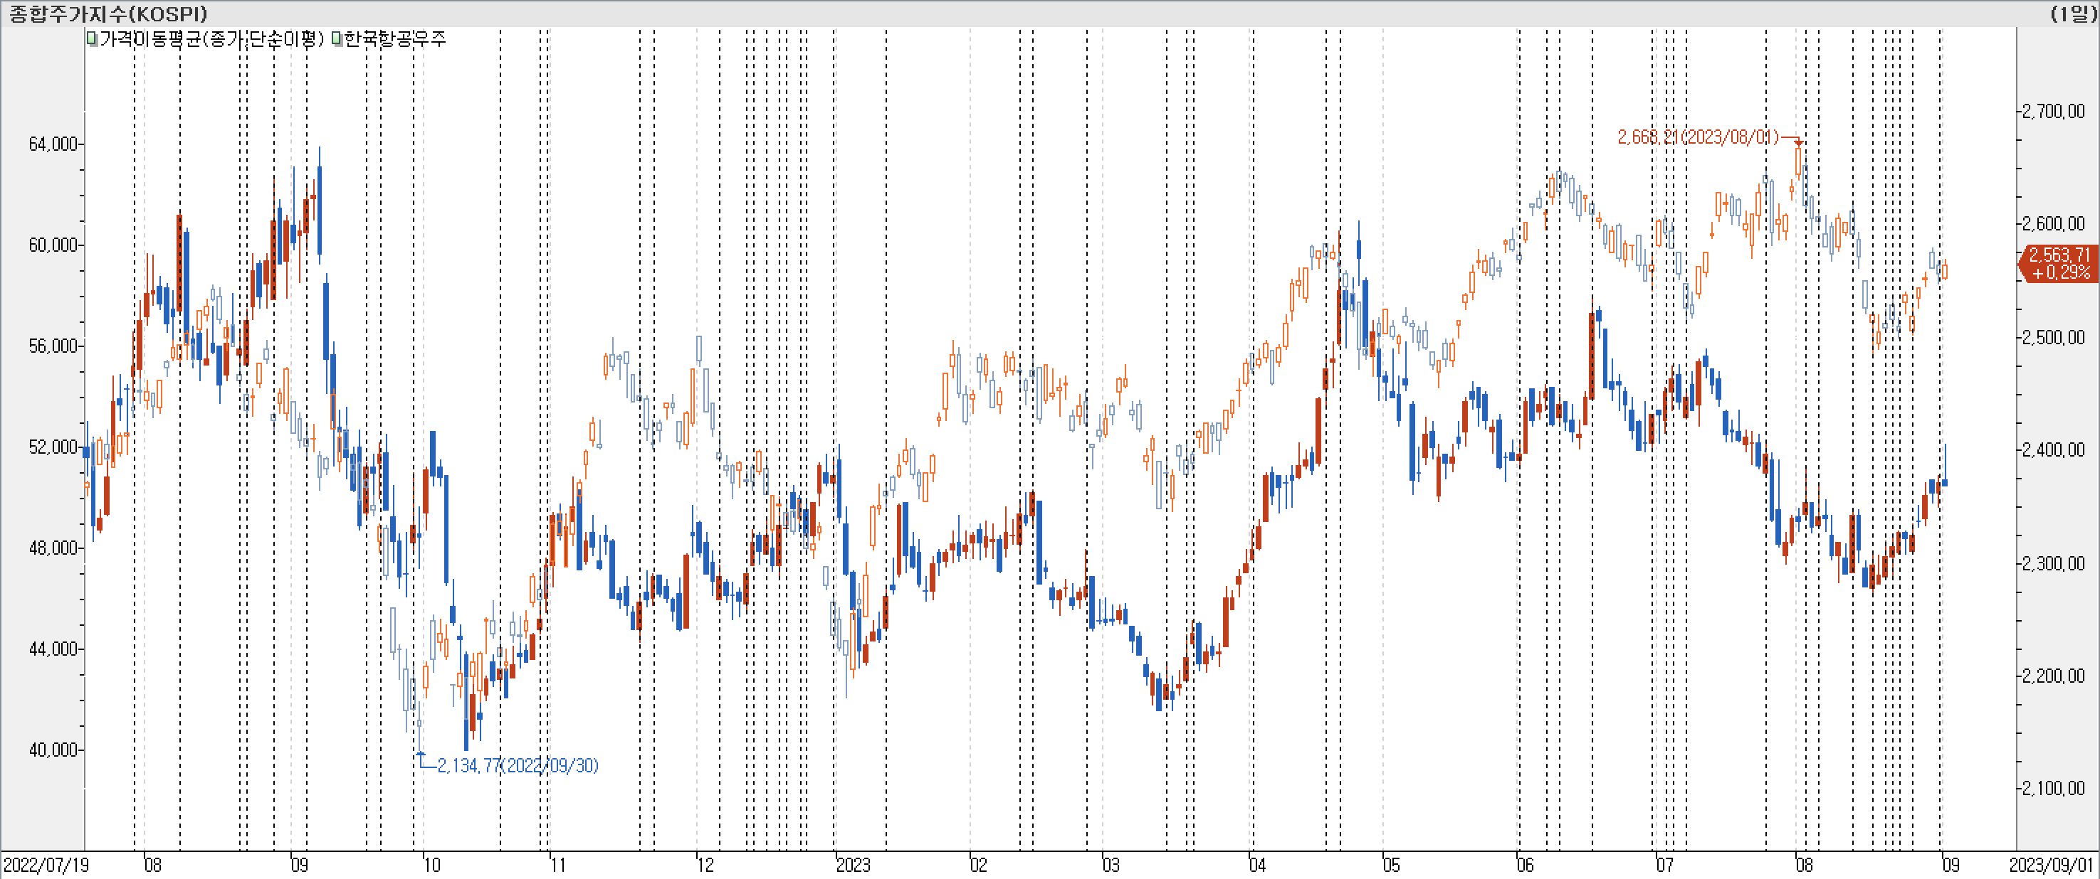The height and width of the screenshot is (879, 2100).
Task: Select the 종합주가지수(KOSPI) chart title
Action: [107, 13]
